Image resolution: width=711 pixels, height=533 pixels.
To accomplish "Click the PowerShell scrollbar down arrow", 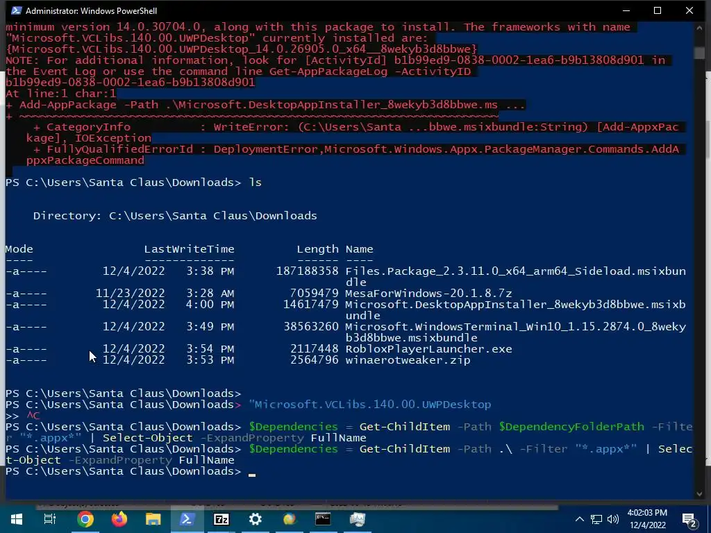I will [699, 493].
